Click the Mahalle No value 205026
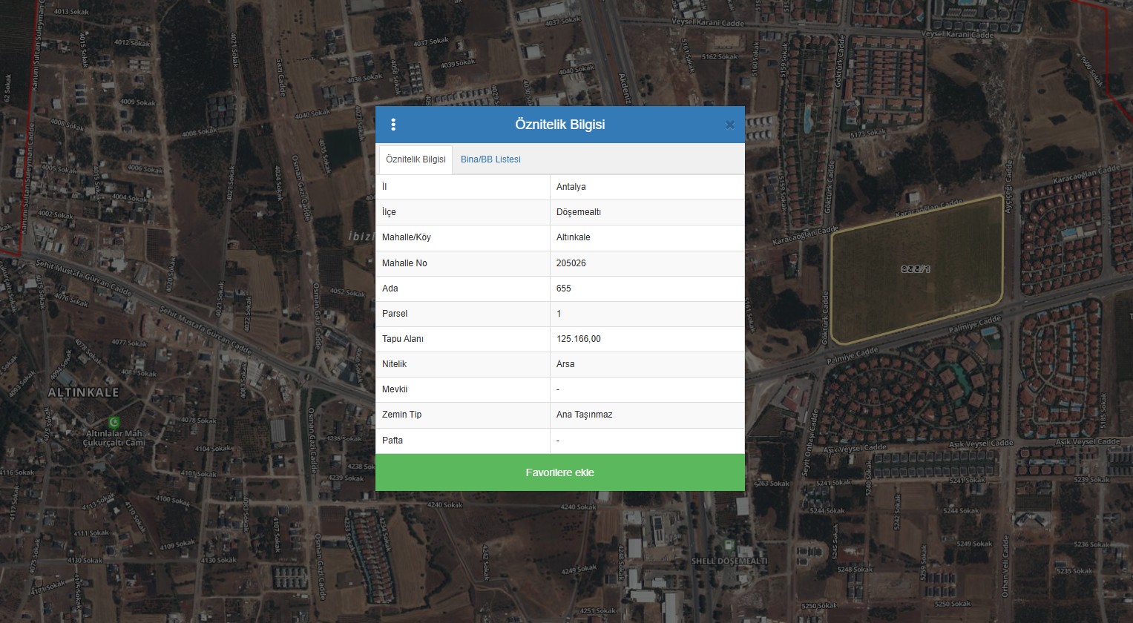This screenshot has width=1133, height=623. (x=571, y=263)
